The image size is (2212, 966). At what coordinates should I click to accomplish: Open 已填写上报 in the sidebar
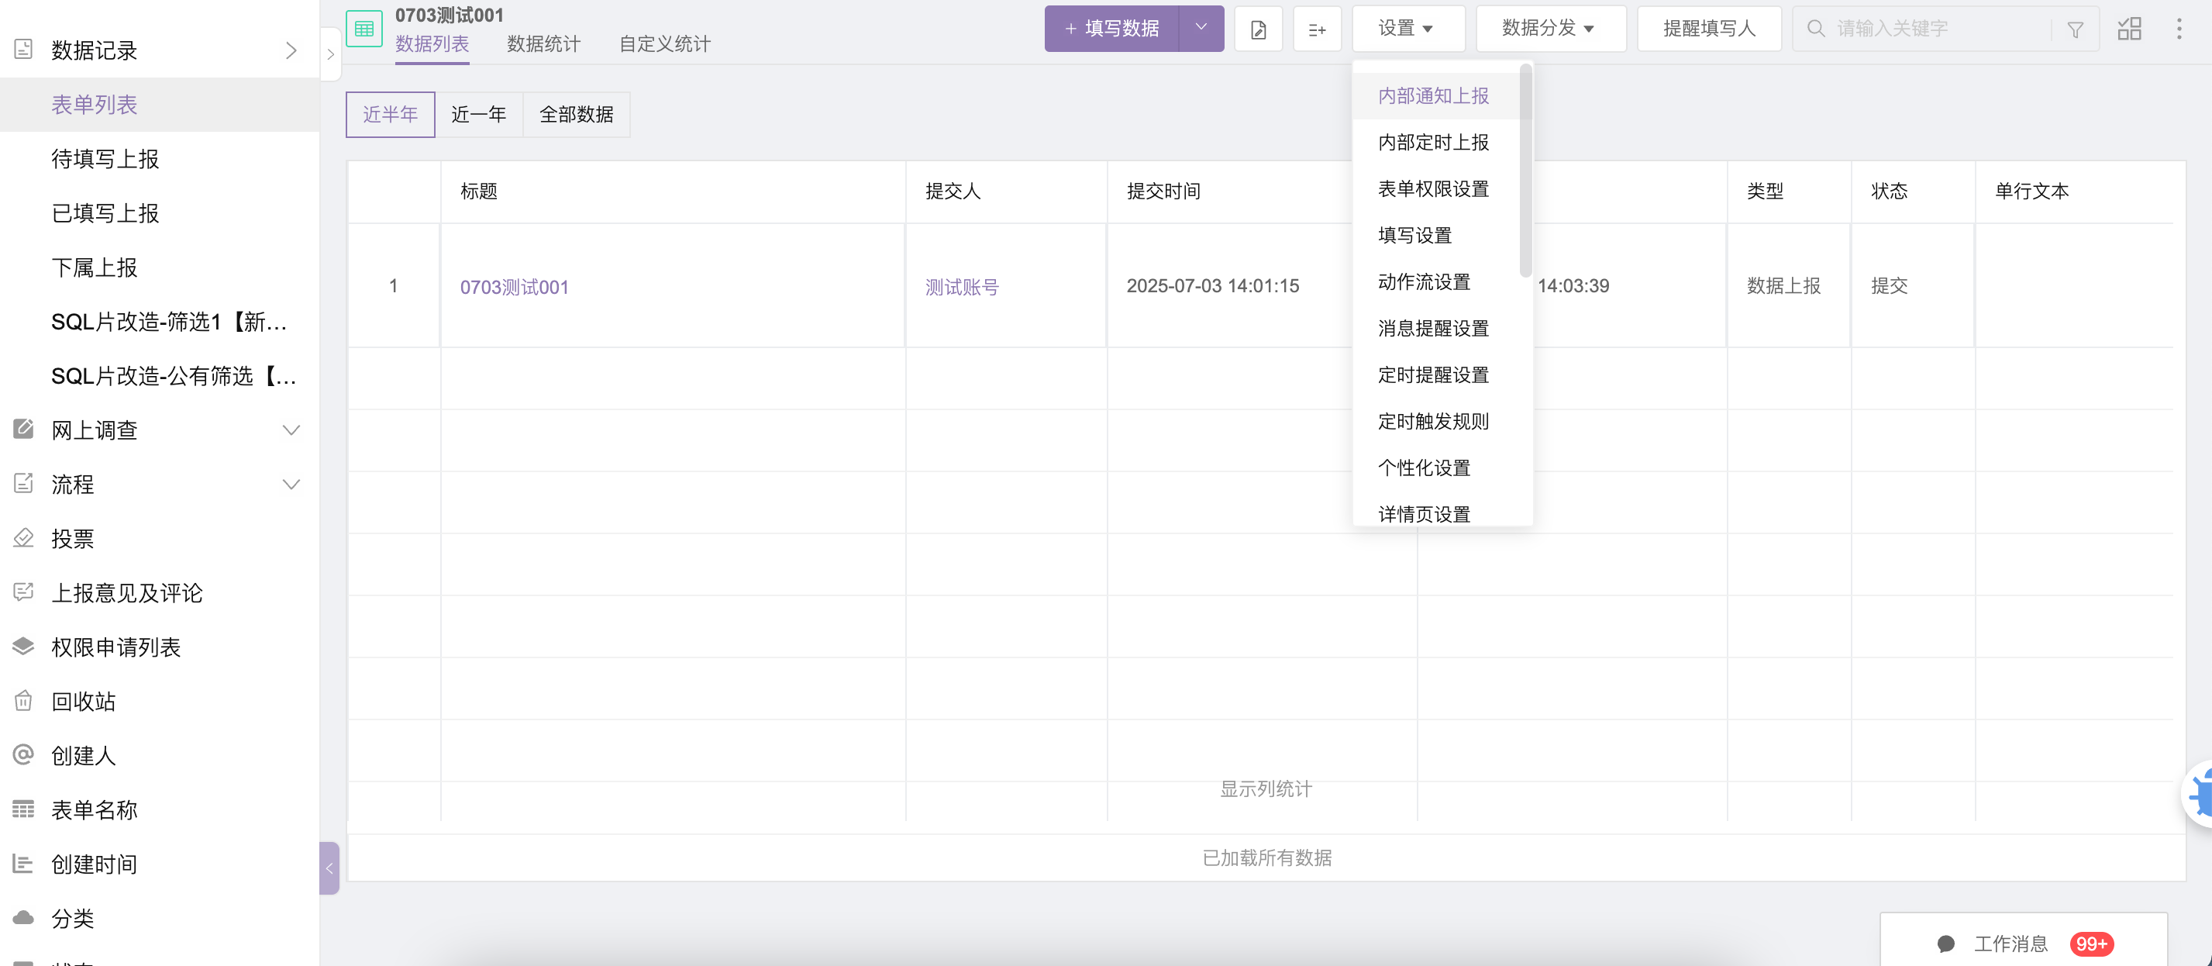tap(160, 213)
